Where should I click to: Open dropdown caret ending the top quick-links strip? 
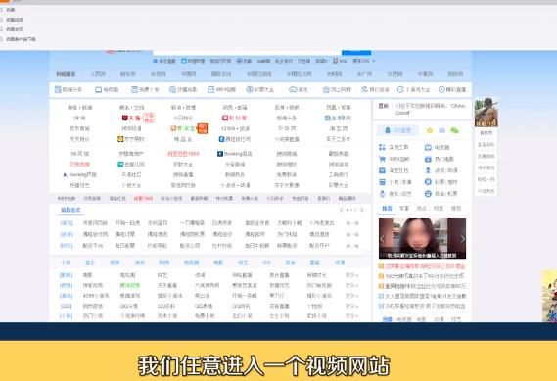(x=373, y=61)
